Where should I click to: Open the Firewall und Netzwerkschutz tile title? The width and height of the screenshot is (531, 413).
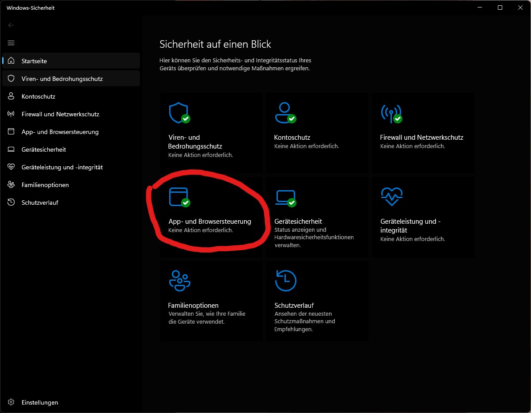point(421,137)
